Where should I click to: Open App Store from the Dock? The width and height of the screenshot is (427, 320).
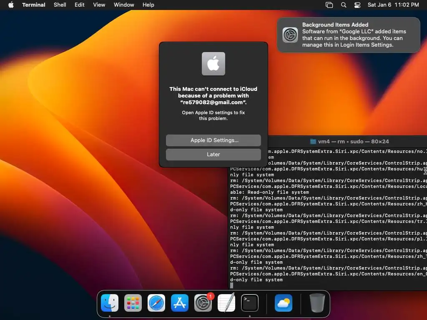point(180,303)
